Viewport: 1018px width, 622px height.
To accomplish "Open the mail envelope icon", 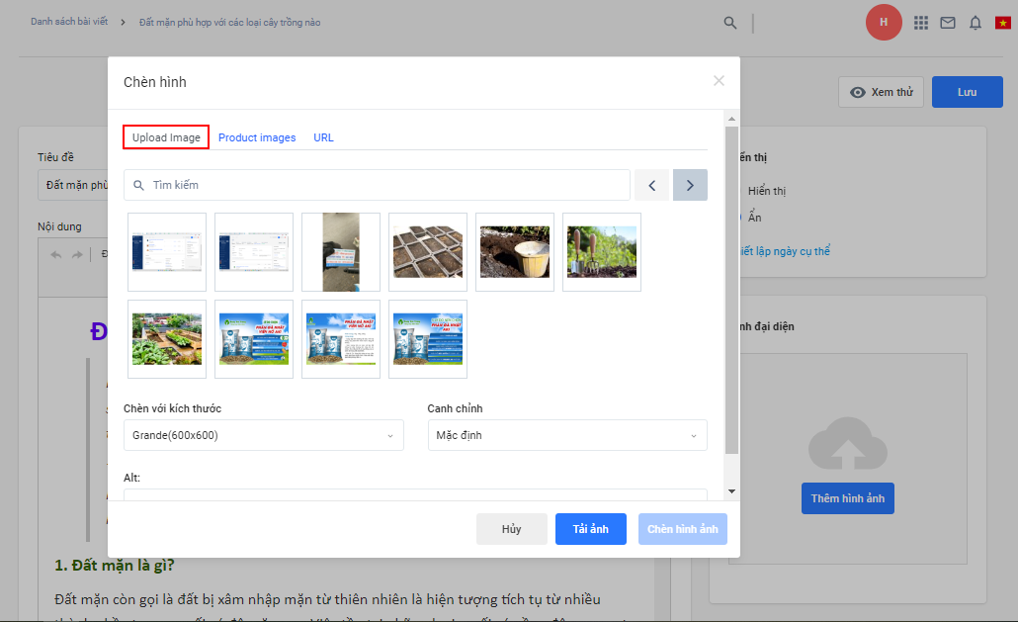I will [x=948, y=23].
